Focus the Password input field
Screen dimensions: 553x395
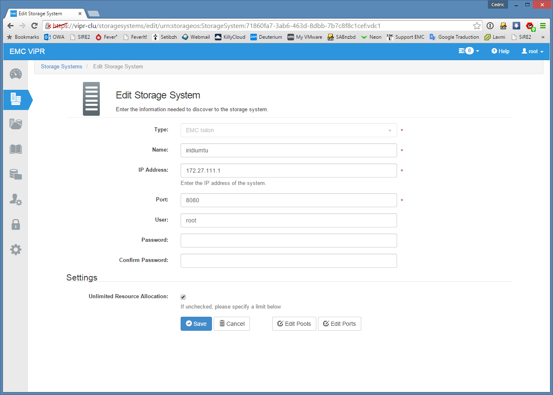(x=289, y=241)
